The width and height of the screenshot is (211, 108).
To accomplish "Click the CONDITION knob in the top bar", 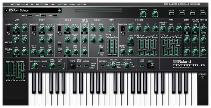I will click(x=143, y=14).
